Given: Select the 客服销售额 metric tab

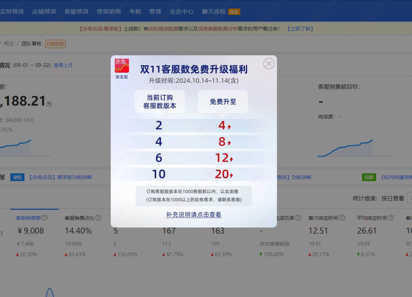Looking at the screenshot, I should (28, 218).
